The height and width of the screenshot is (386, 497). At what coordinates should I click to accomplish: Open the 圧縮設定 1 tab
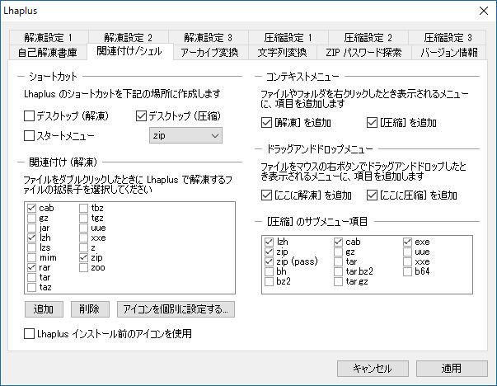click(x=288, y=37)
